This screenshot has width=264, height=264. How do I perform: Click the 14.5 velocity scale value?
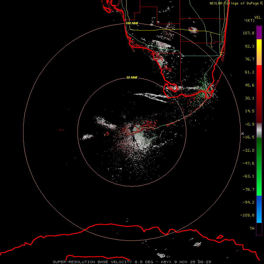[x=250, y=111]
